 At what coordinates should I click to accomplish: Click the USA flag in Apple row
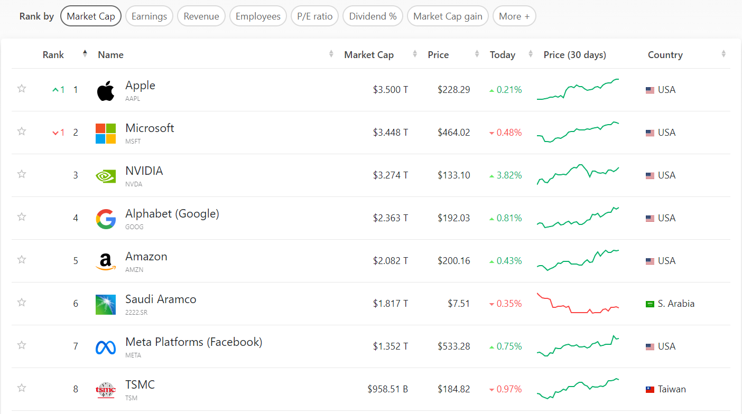click(x=650, y=90)
